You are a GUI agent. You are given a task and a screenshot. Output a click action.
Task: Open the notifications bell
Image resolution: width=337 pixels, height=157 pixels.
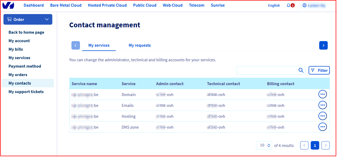click(289, 5)
